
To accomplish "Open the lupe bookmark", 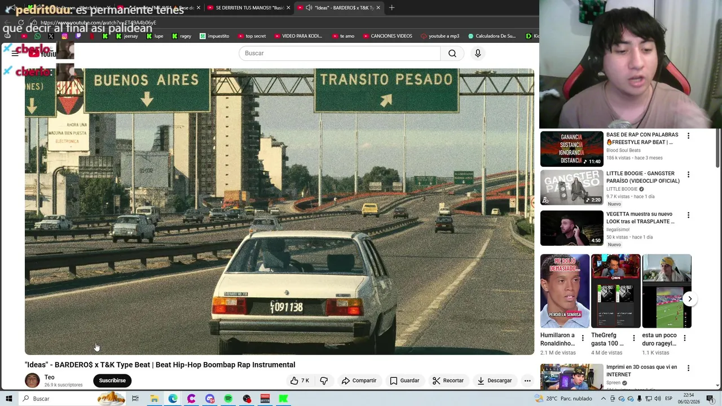I will (x=155, y=36).
